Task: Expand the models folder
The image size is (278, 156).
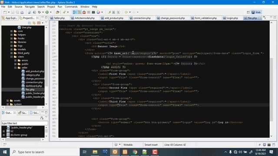Action: tap(12, 49)
